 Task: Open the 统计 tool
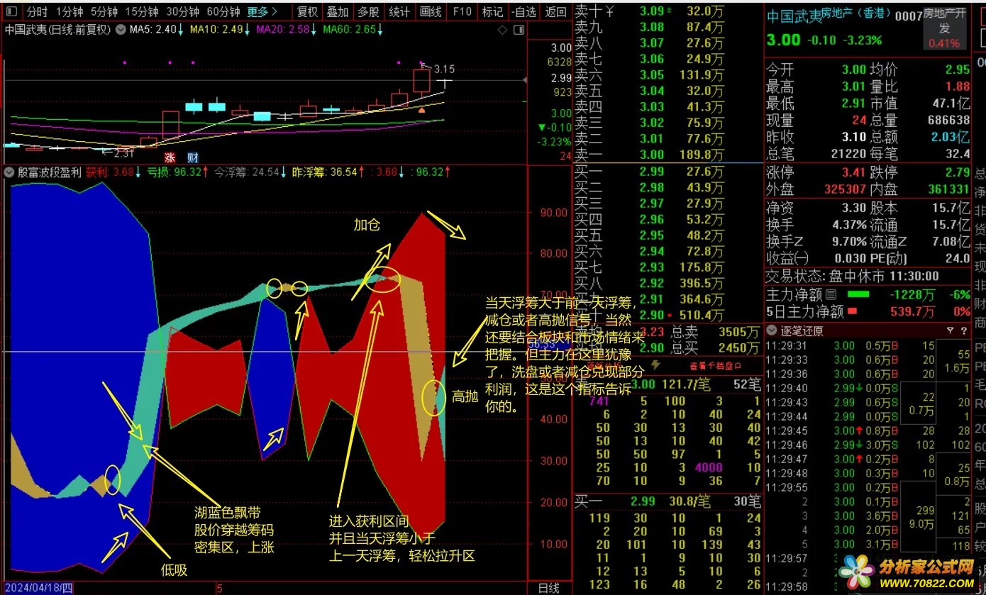pos(399,11)
